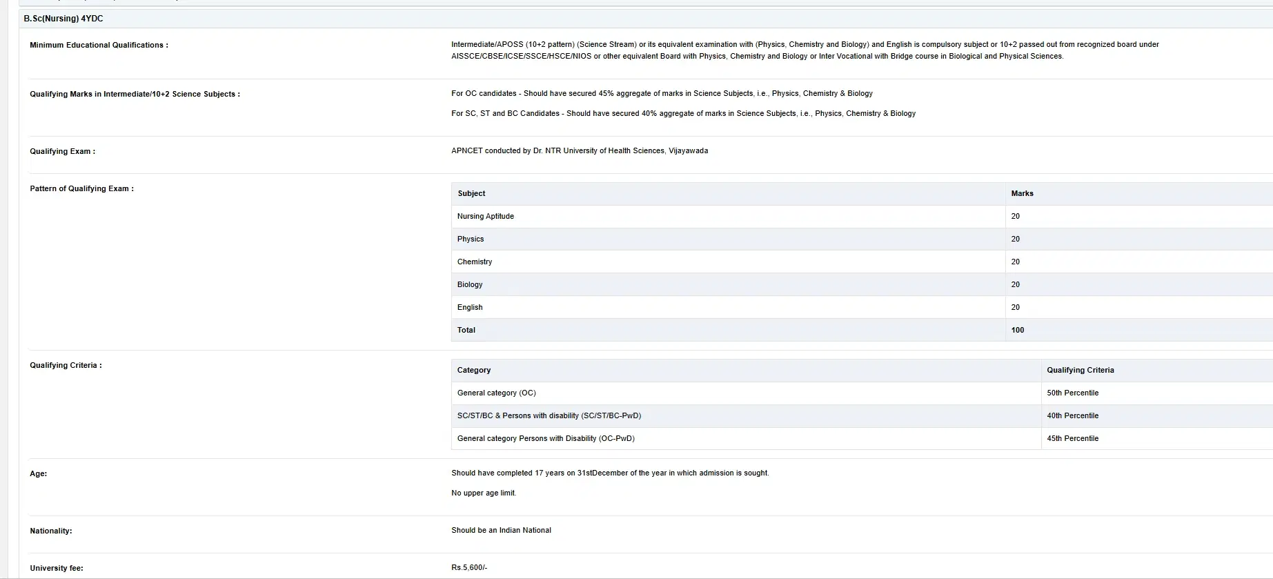Click the English subject row
Viewport: 1273px width, 579px height.
tap(469, 308)
